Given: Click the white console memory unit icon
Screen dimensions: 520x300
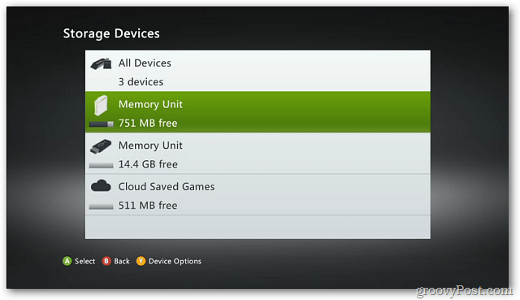Looking at the screenshot, I should [x=101, y=106].
